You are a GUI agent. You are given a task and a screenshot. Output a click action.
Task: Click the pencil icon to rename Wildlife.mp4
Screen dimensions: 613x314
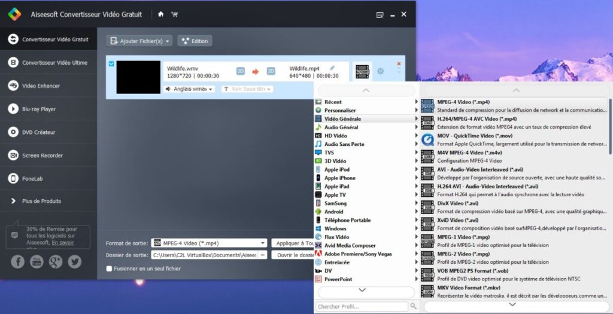332,68
